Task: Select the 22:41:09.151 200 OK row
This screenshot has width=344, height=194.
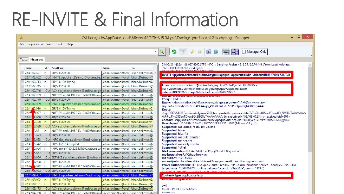Action: click(x=87, y=184)
